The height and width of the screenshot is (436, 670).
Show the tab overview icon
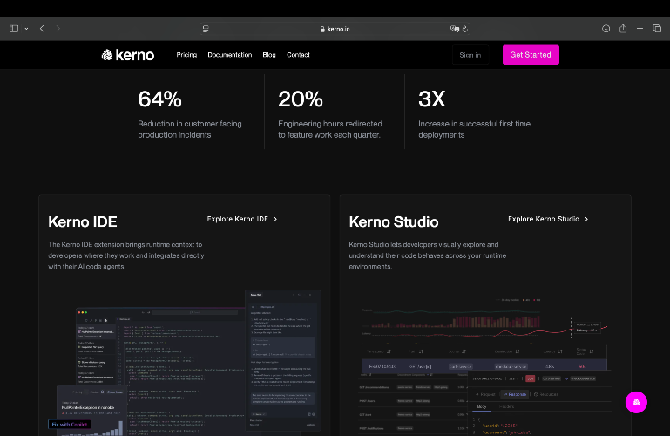(657, 29)
